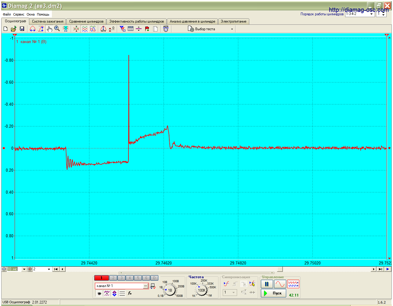Open the filter funnel tool
The width and height of the screenshot is (393, 306).
click(122, 29)
